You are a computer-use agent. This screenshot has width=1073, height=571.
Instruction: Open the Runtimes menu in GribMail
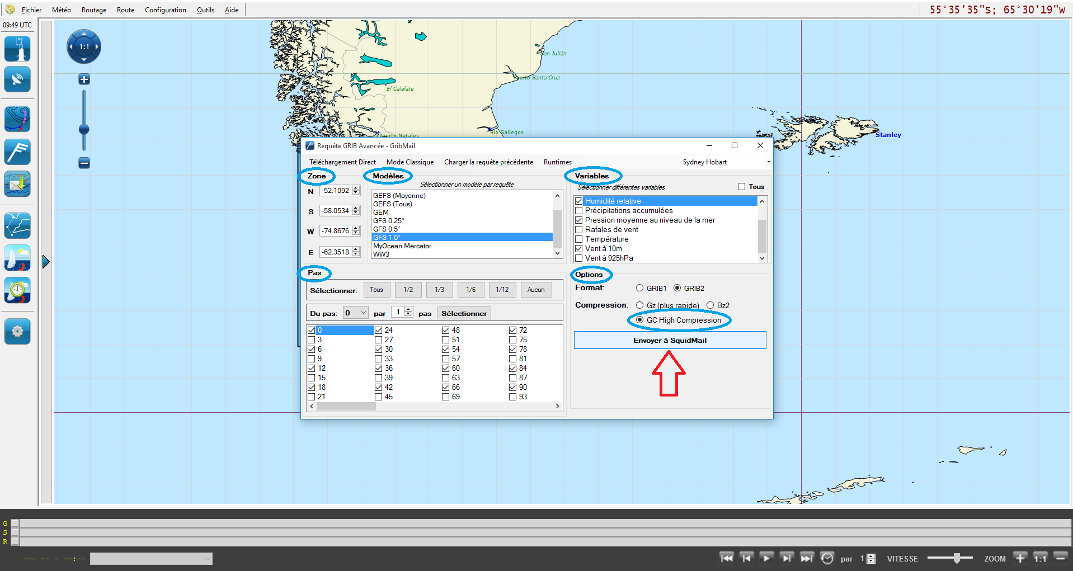(x=557, y=162)
